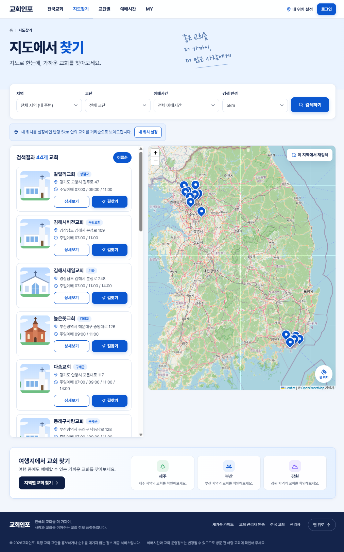Image resolution: width=344 pixels, height=552 pixels.
Task: Open the 교단별 menu
Action: click(104, 9)
